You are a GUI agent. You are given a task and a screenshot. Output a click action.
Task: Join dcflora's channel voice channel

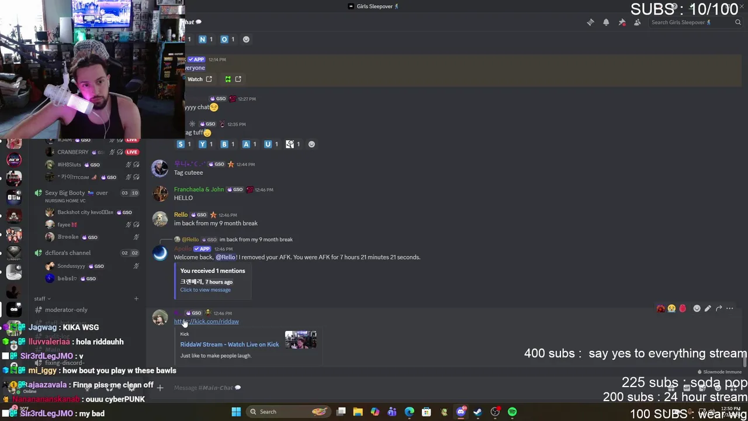86,253
